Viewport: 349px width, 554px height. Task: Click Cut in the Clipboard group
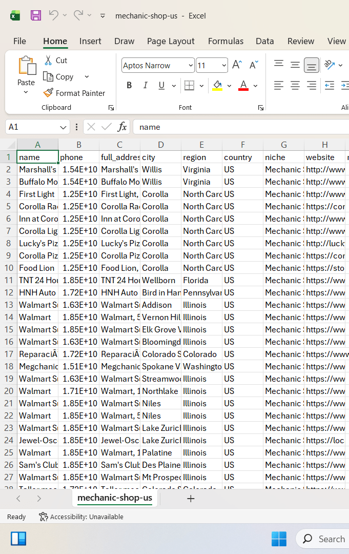tap(56, 61)
